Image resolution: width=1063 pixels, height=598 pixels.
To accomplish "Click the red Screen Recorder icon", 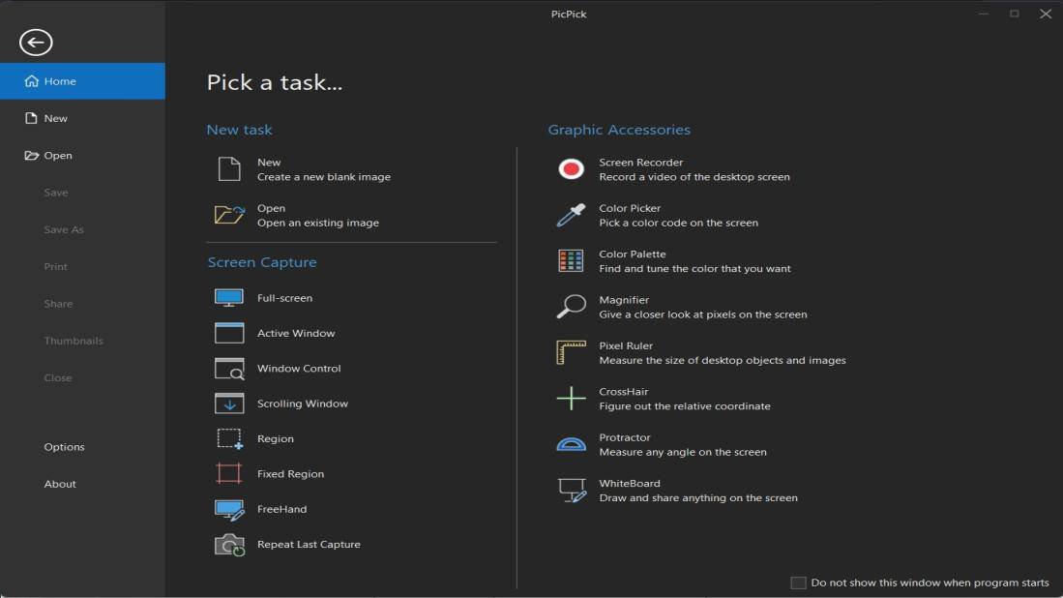I will tap(571, 168).
